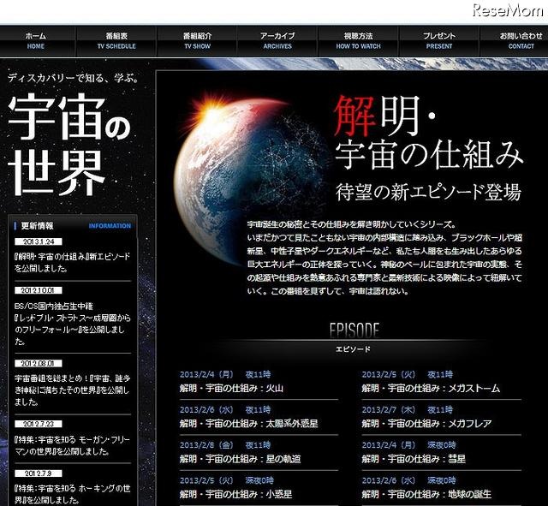548x506 pixels.
Task: Click the ディスカバリーで知る、学ぶ。 tagline
Action: pos(74,78)
